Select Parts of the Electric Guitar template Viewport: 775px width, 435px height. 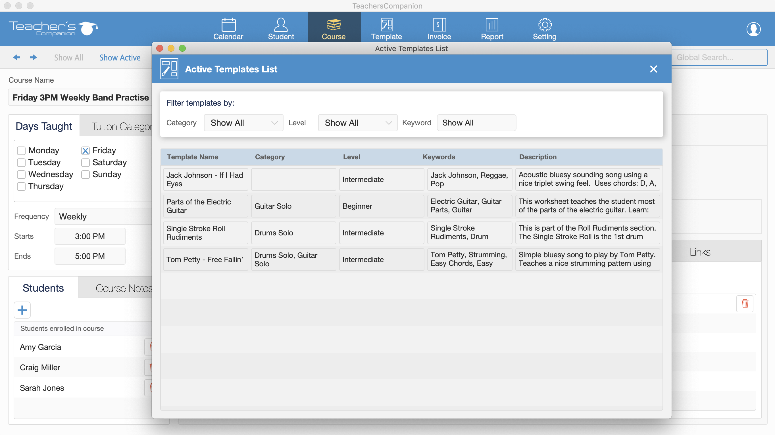point(205,206)
